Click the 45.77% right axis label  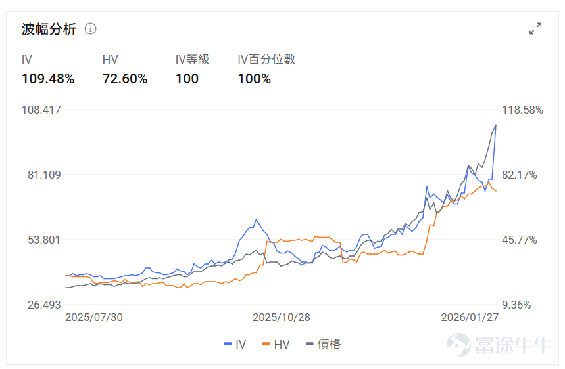click(520, 240)
